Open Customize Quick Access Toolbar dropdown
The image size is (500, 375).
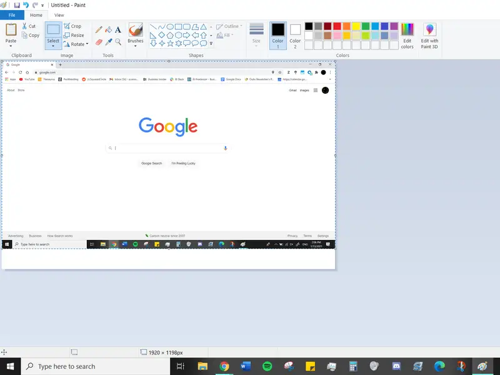point(42,6)
